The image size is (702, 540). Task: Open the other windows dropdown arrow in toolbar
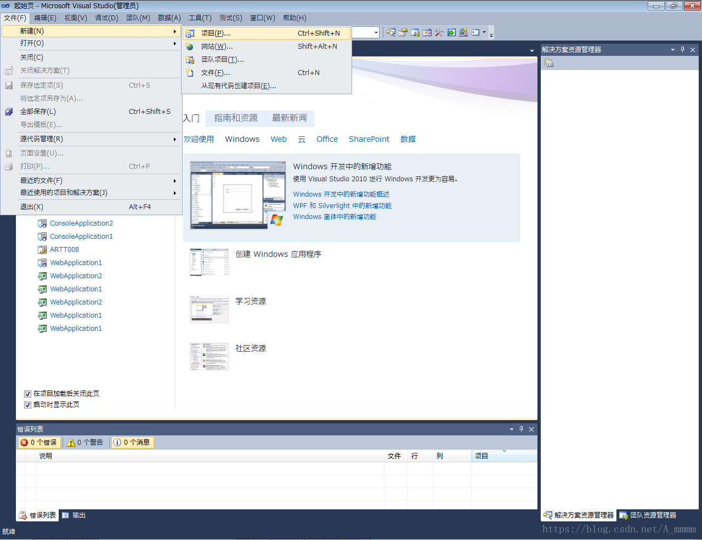point(484,32)
